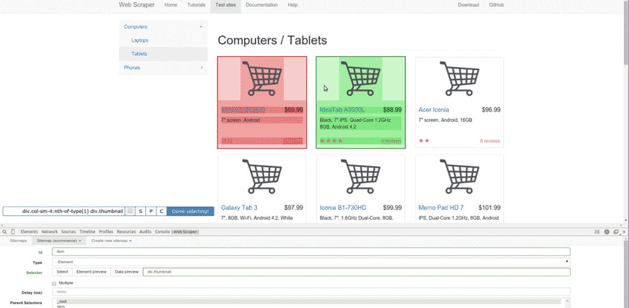Click the Data preview button
Image resolution: width=629 pixels, height=308 pixels.
pos(126,272)
